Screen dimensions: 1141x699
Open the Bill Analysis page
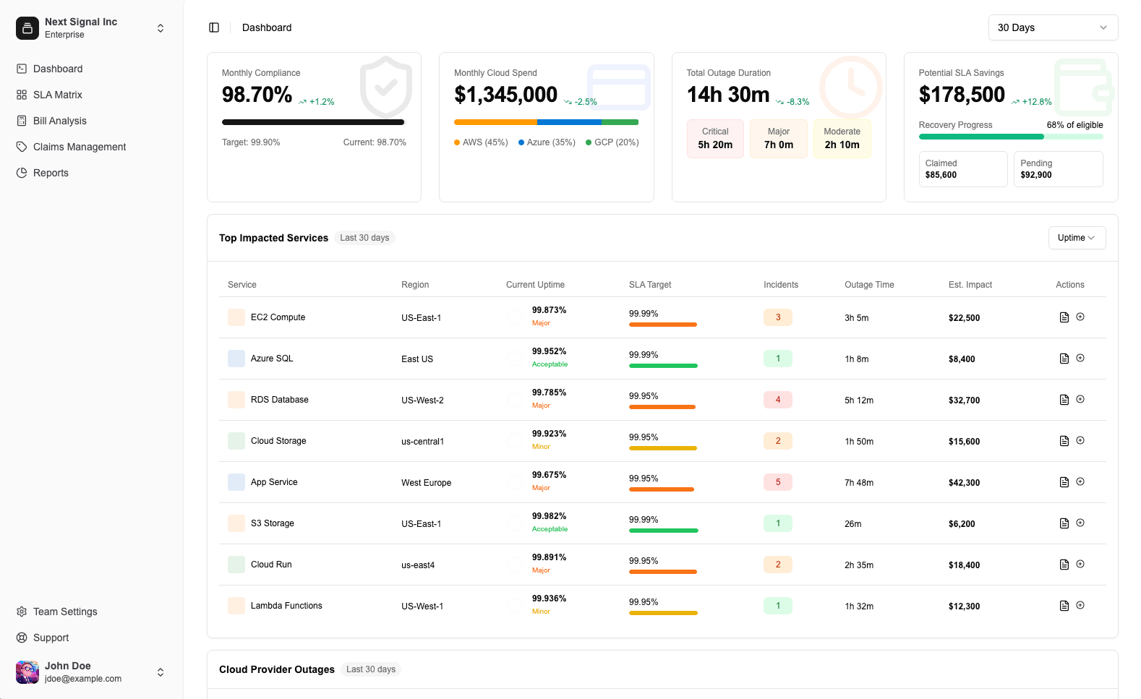click(60, 121)
